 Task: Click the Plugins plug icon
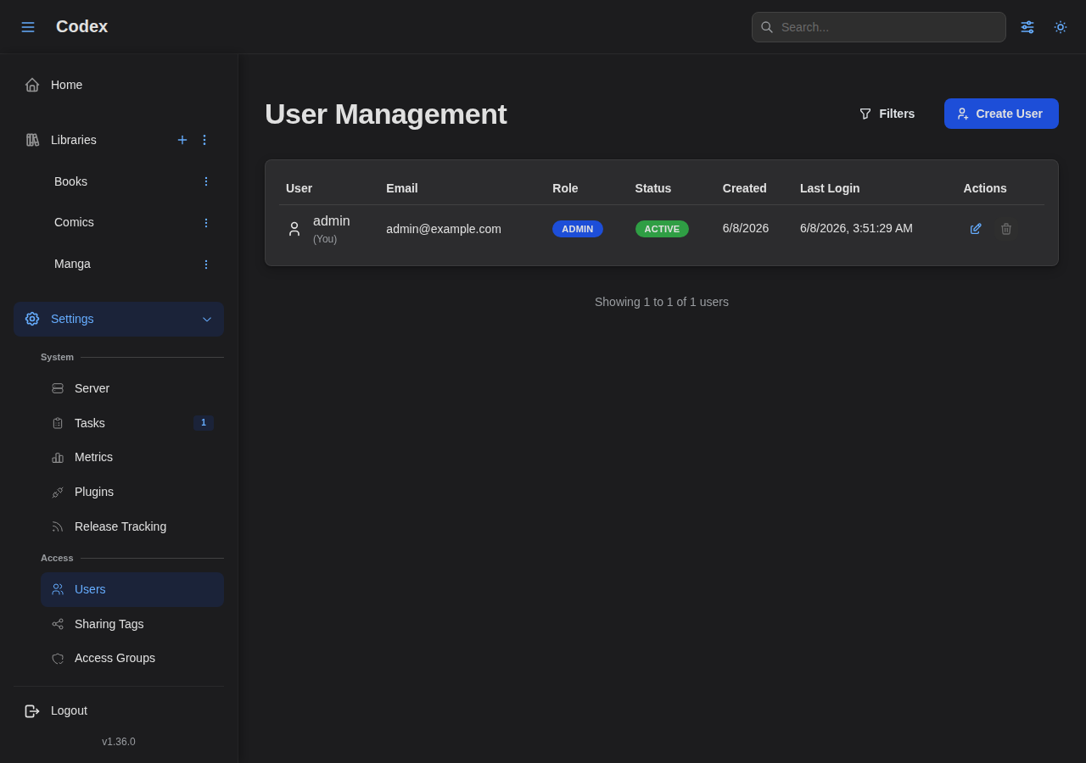[x=58, y=493]
